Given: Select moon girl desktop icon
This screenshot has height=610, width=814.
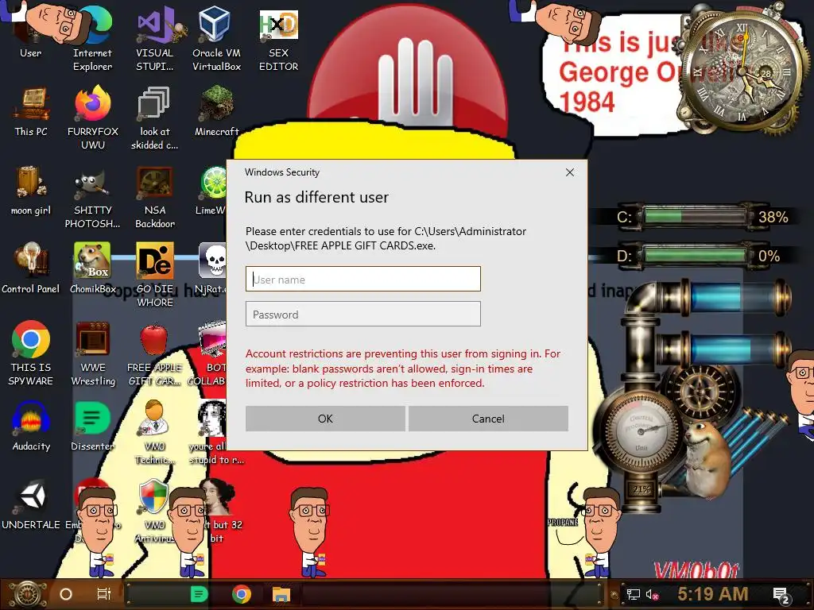Looking at the screenshot, I should [31, 190].
